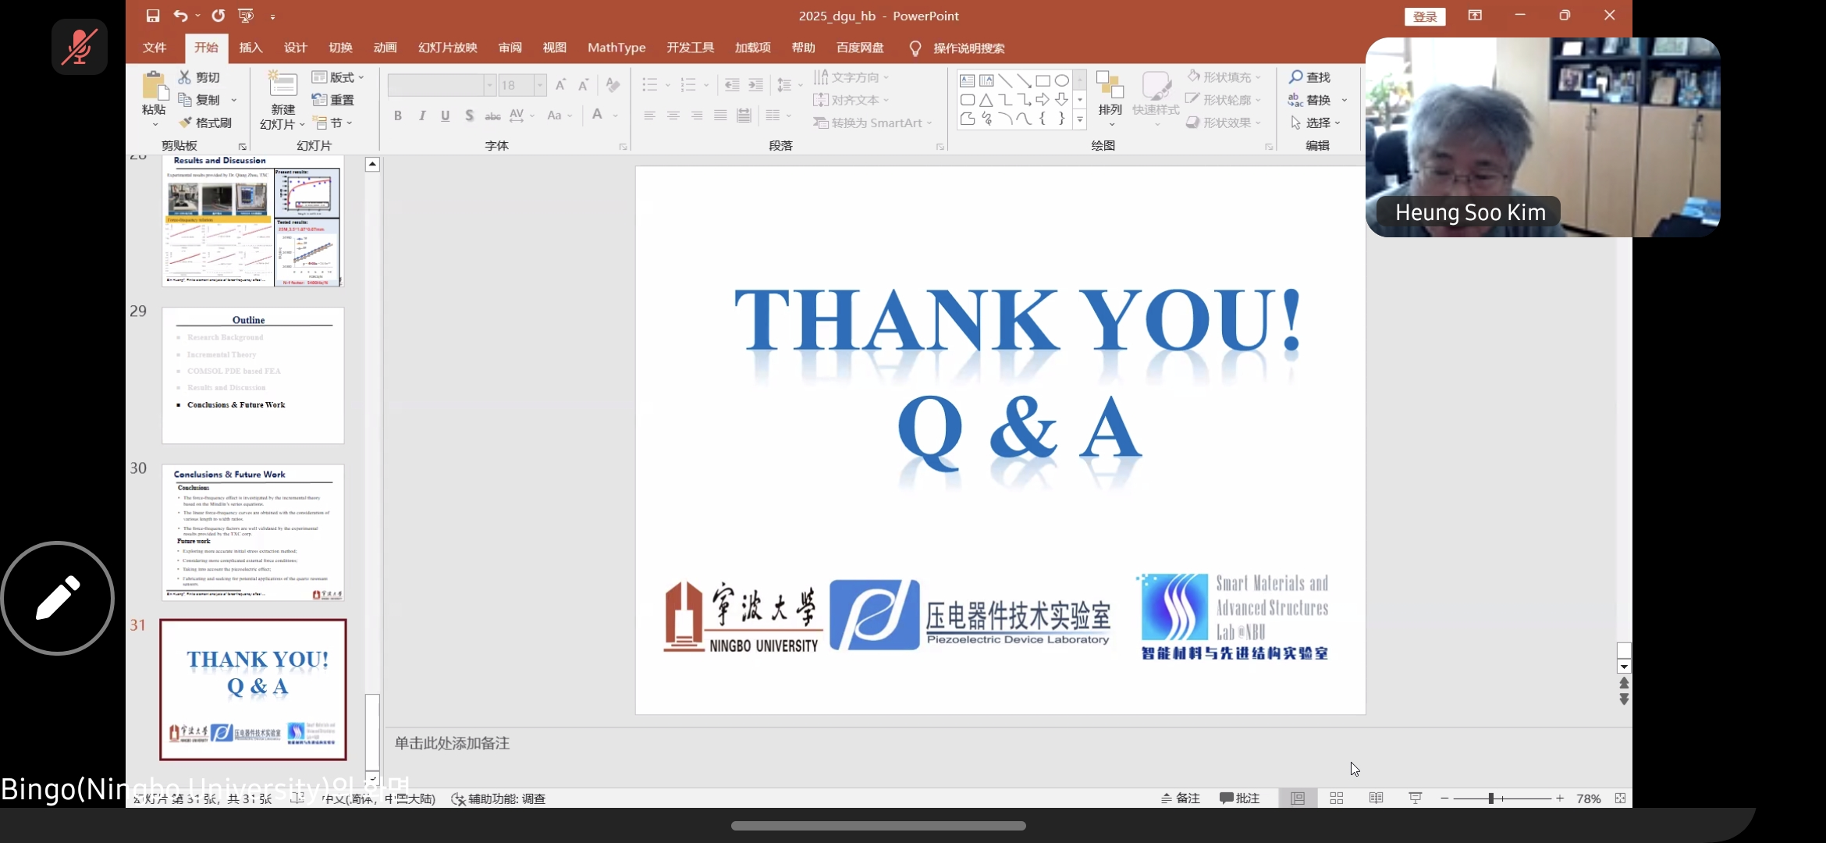This screenshot has width=1826, height=843.
Task: Switch to Reading view in the status bar
Action: click(x=1377, y=799)
